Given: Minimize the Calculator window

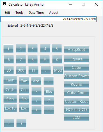Looking at the screenshot, I should pos(71,4).
